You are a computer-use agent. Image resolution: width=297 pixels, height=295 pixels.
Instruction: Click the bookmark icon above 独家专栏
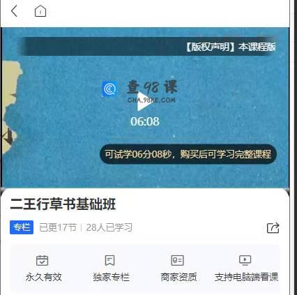pos(109,260)
